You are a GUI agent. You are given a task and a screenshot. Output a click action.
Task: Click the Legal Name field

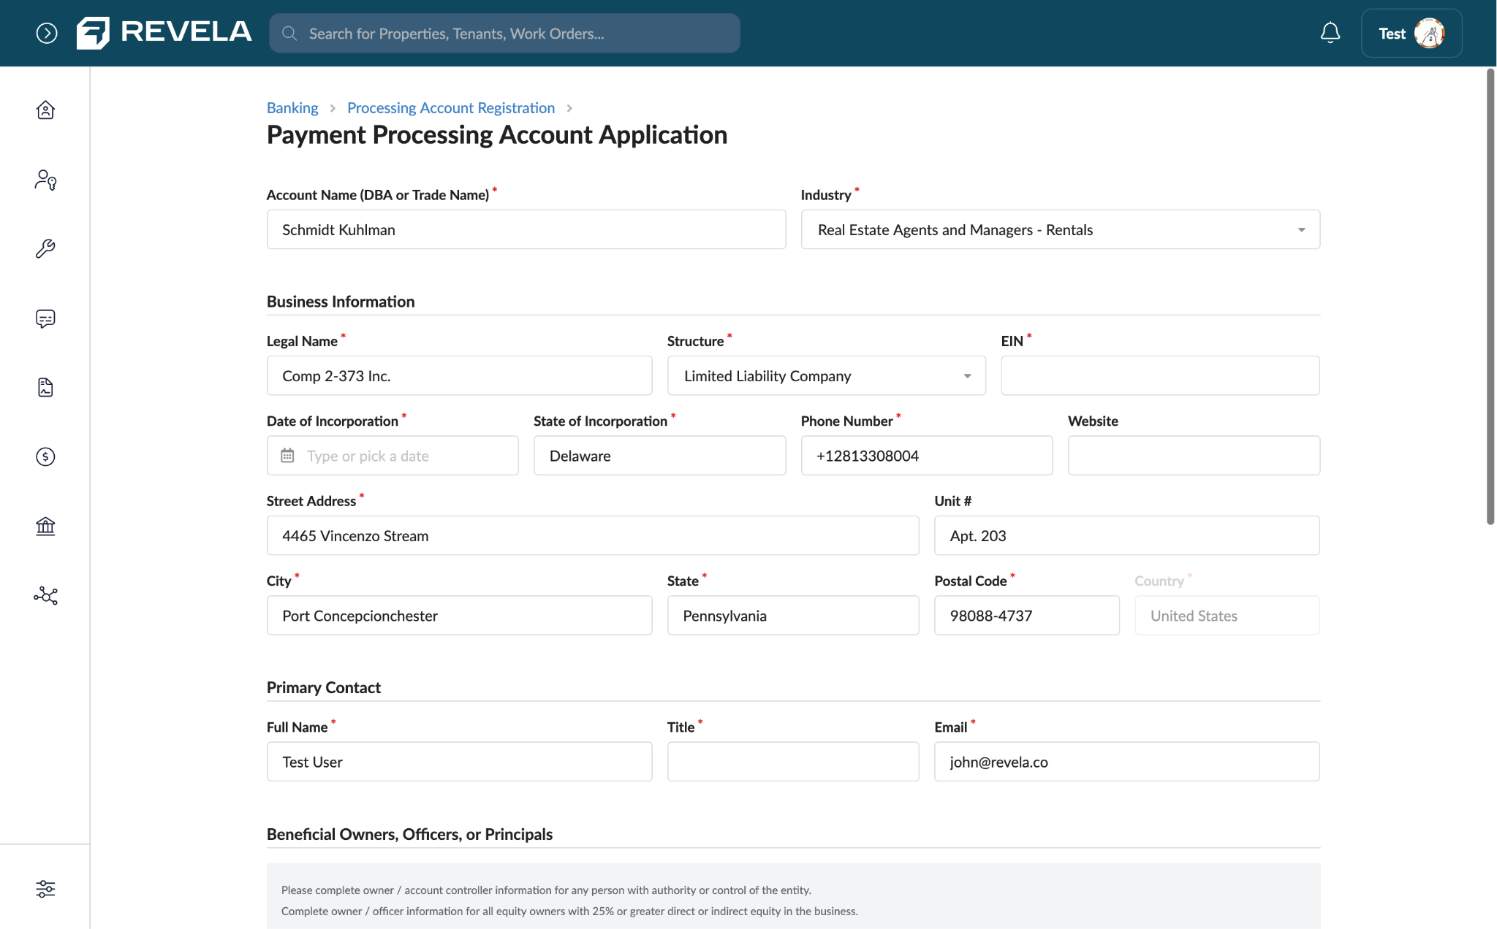click(x=459, y=375)
